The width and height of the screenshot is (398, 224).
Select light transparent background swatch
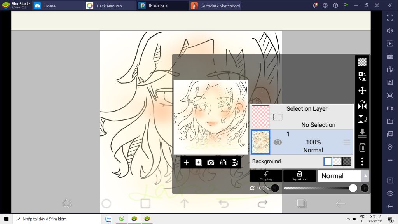click(337, 161)
